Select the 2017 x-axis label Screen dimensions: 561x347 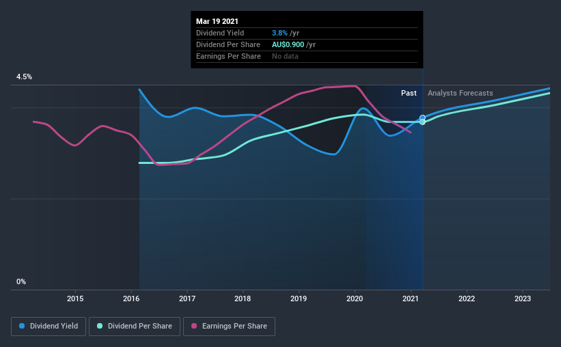click(187, 299)
